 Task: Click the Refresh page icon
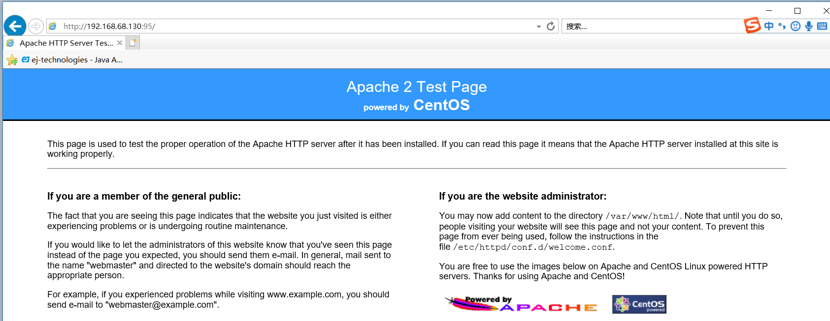(x=551, y=26)
